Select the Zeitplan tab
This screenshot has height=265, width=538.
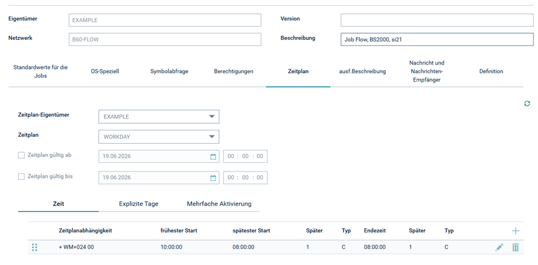[298, 71]
